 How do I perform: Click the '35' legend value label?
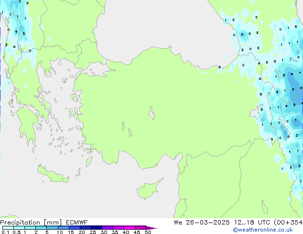(115, 232)
